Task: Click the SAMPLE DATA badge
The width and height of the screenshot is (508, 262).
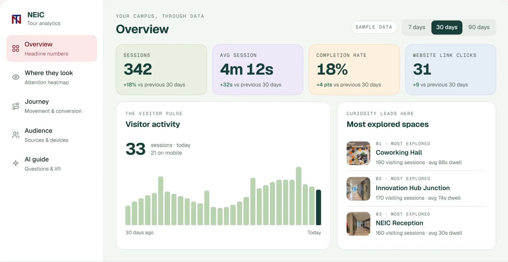Action: pyautogui.click(x=374, y=27)
